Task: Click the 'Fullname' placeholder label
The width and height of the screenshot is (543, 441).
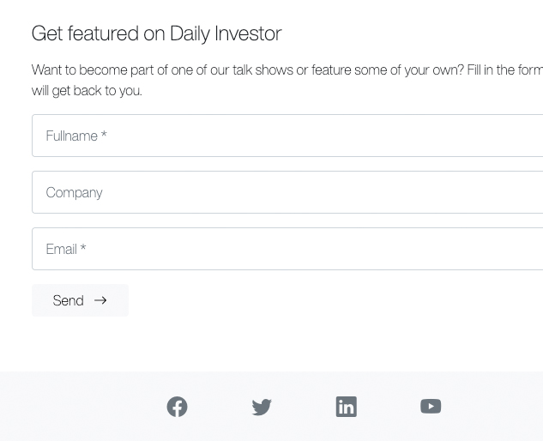Action: click(x=71, y=136)
